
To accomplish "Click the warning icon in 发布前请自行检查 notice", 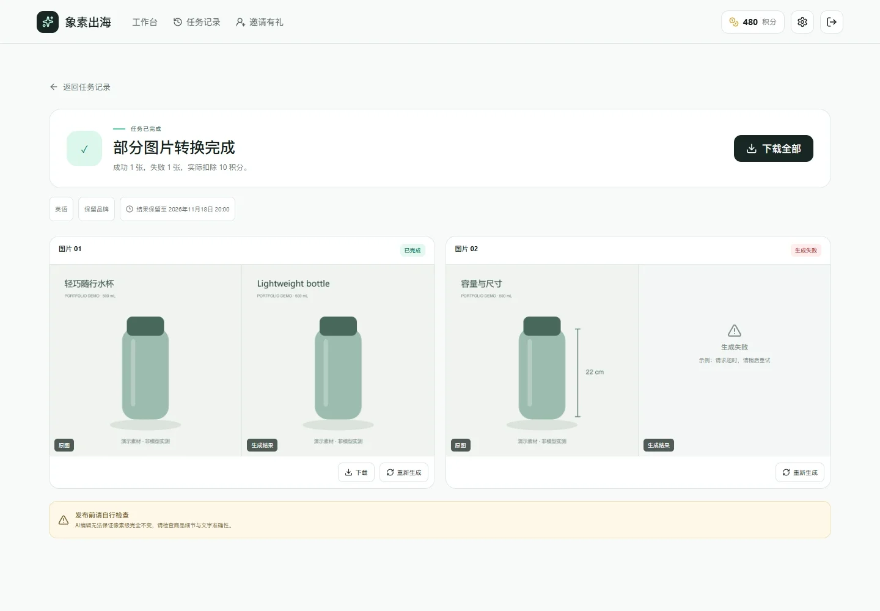I will tap(64, 520).
